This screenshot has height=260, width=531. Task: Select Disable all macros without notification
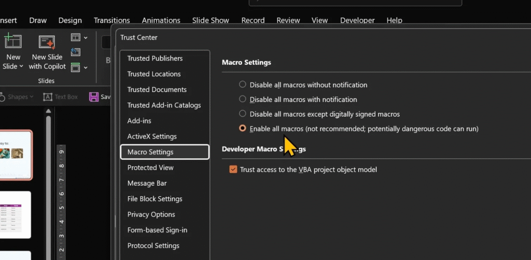242,85
